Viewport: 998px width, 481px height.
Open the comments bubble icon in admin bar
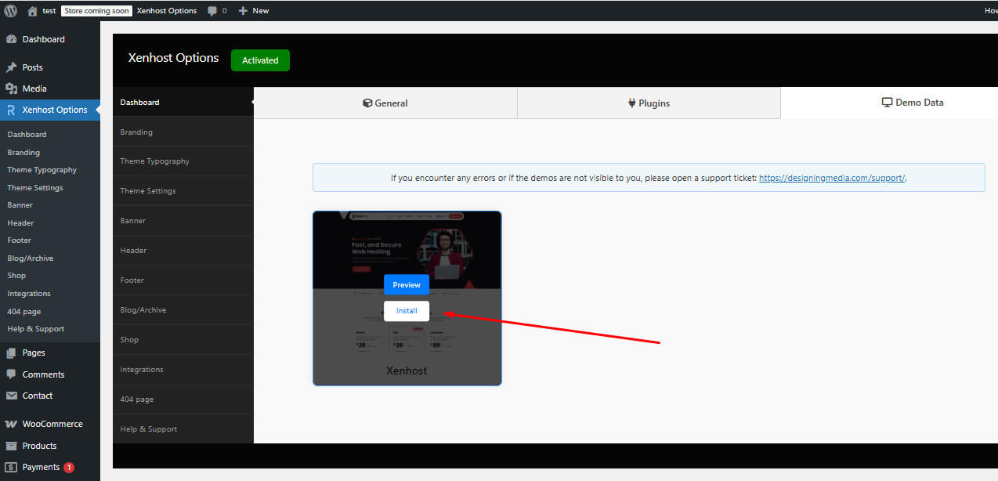click(x=212, y=11)
